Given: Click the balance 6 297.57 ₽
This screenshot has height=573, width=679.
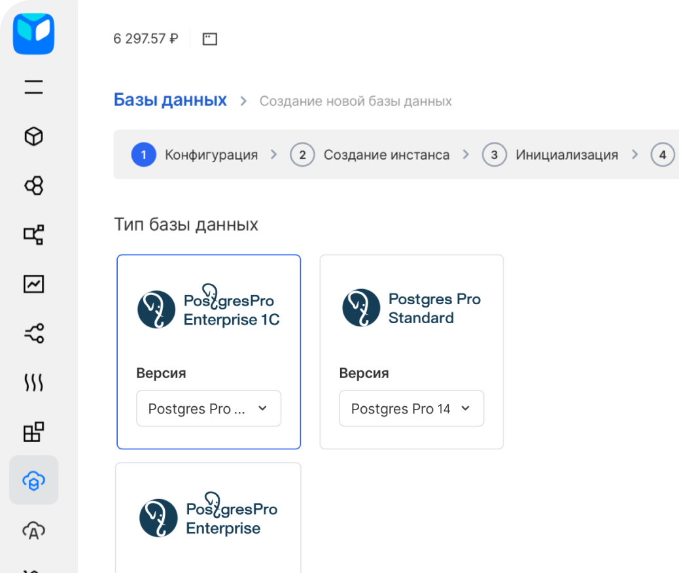Looking at the screenshot, I should point(146,39).
